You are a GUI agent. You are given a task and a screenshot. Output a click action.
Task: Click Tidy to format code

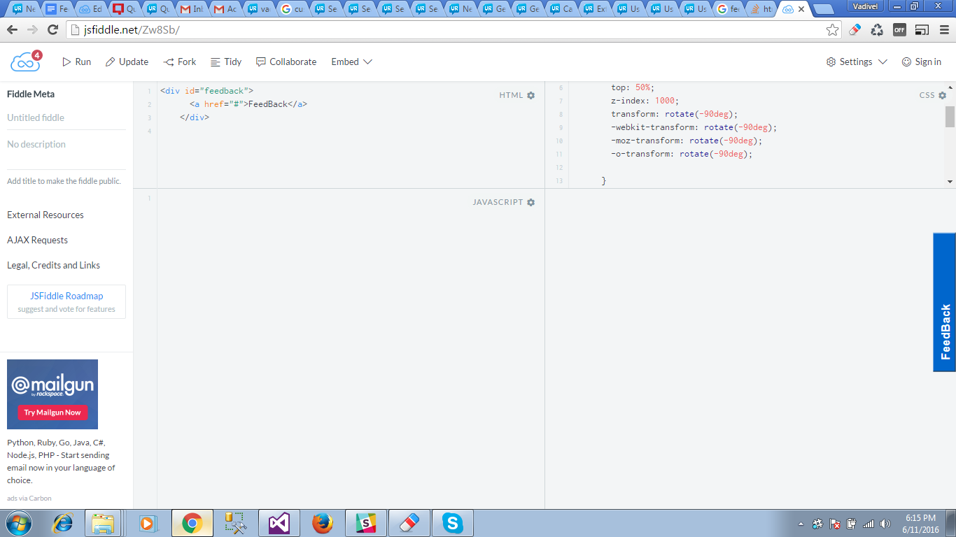pyautogui.click(x=226, y=62)
